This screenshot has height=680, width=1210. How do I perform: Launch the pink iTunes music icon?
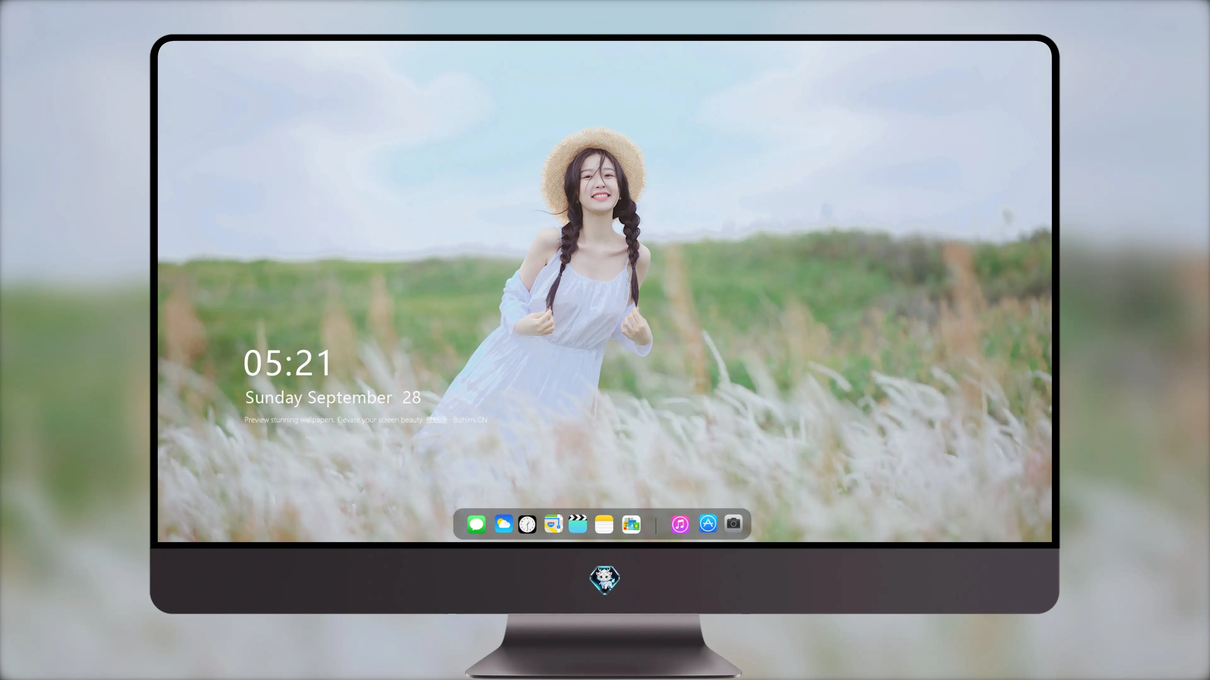click(680, 524)
